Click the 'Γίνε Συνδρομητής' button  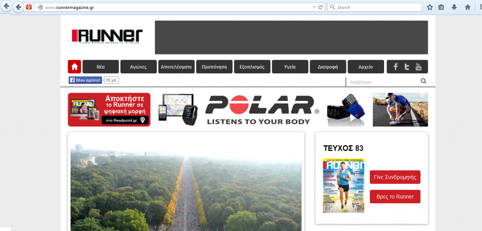tap(395, 177)
